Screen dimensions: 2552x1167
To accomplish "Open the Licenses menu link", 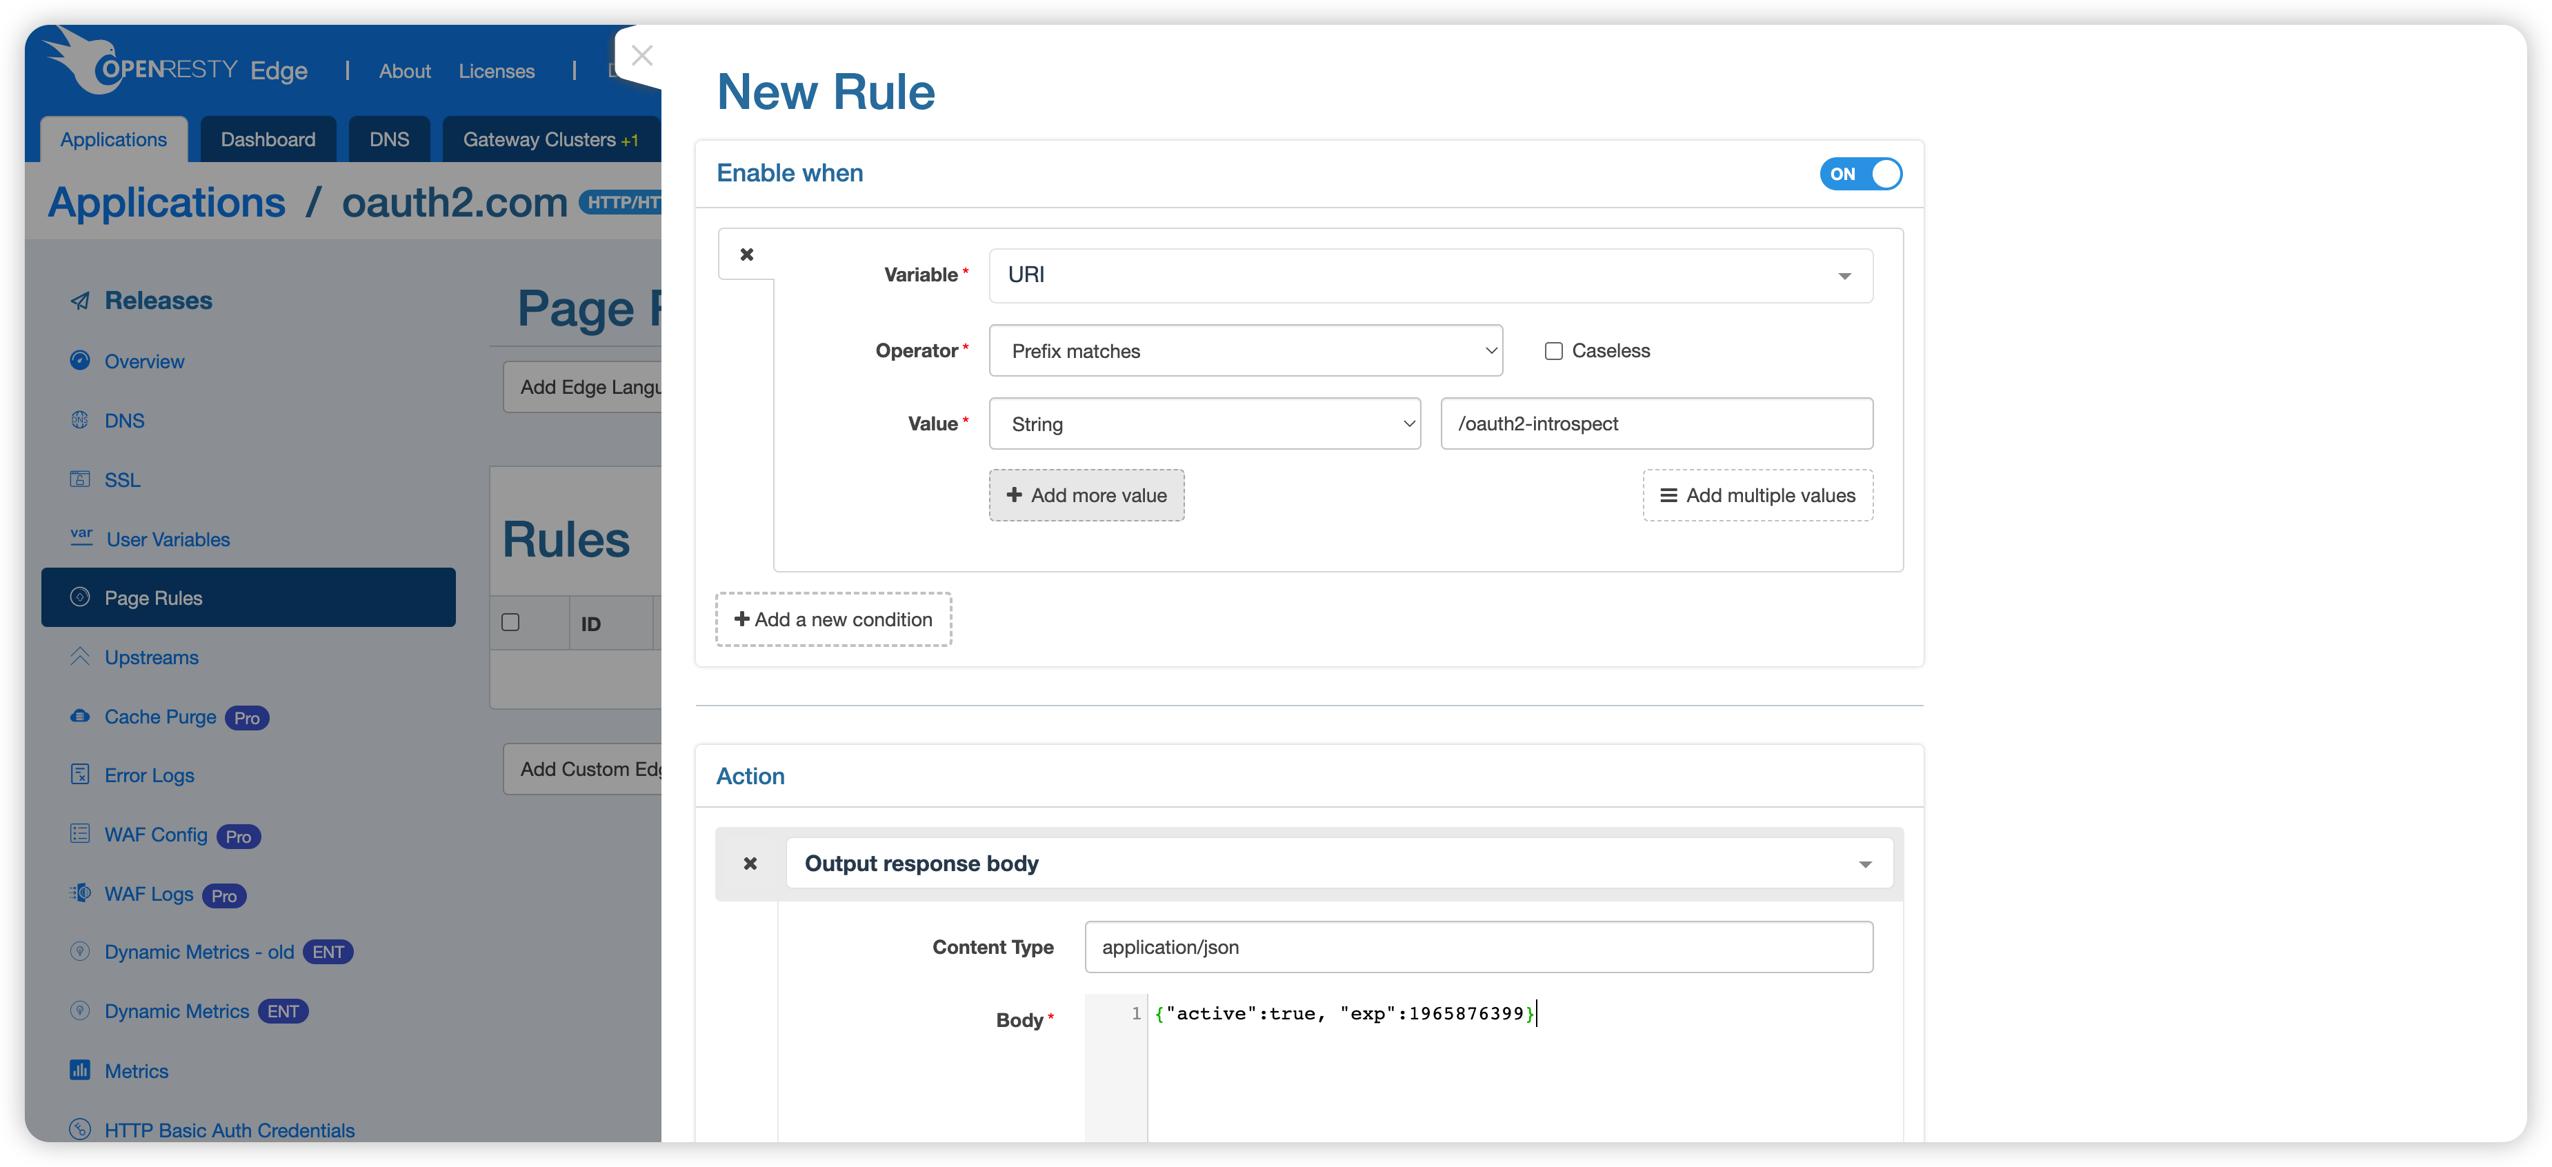I will [497, 71].
